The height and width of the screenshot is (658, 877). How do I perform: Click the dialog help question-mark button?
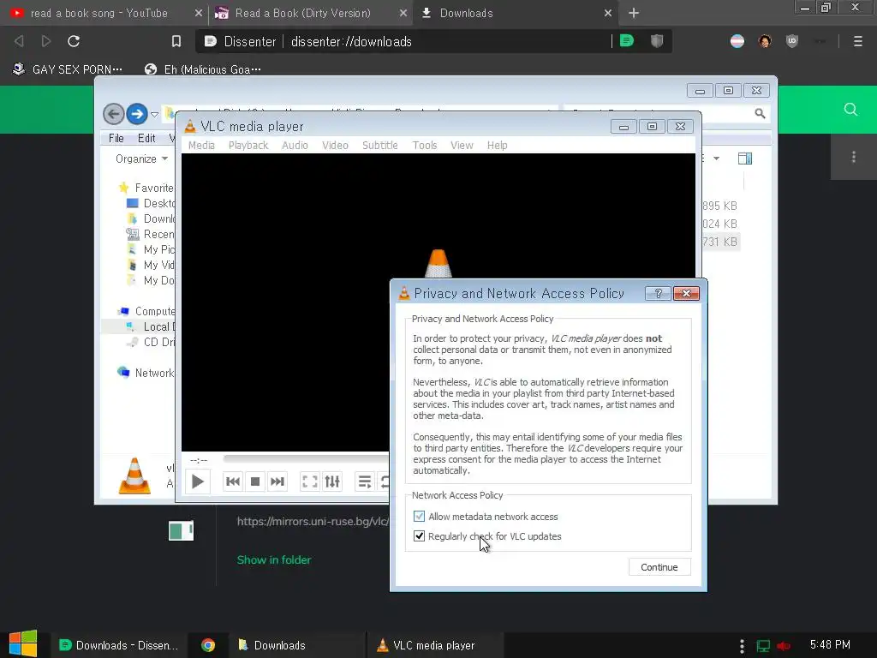(658, 293)
